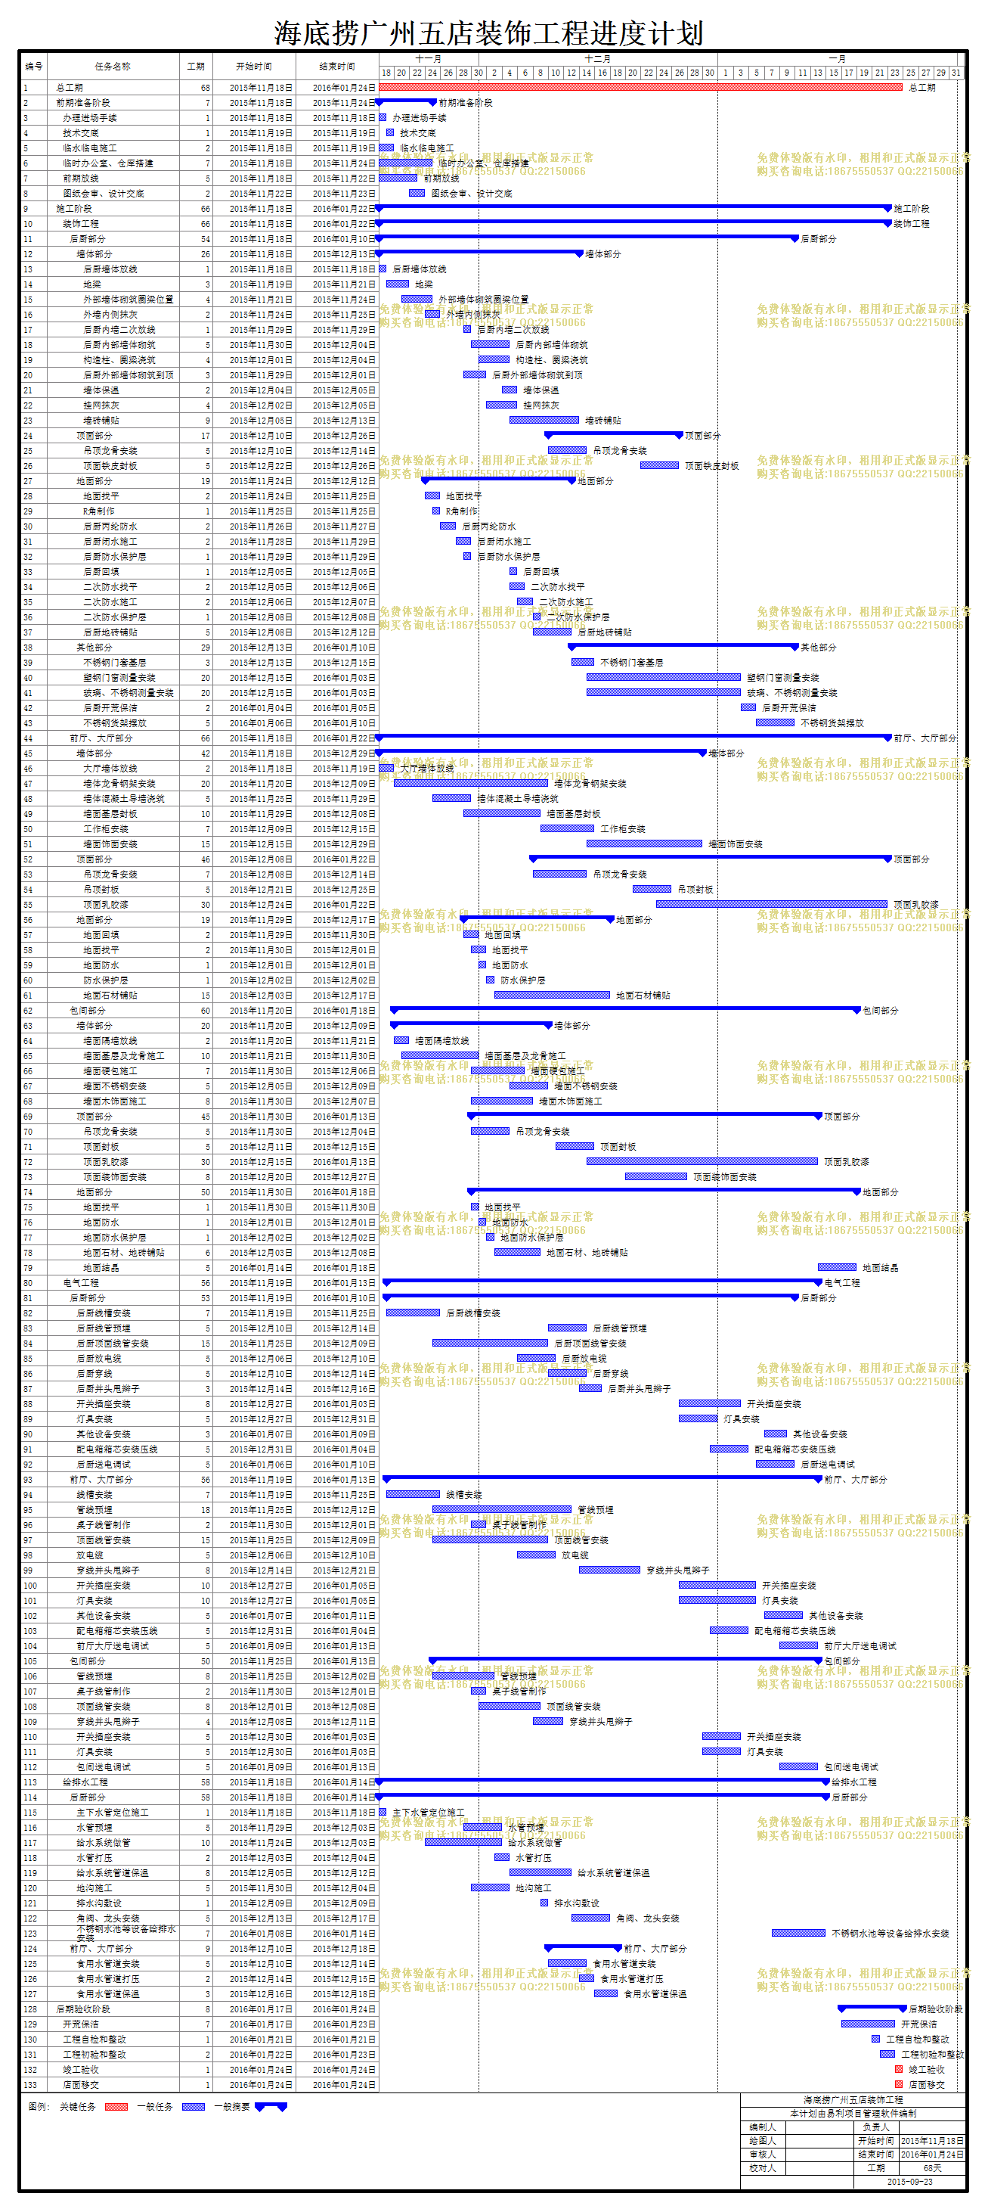The height and width of the screenshot is (2209, 985).
Task: Click the 构造柱、圈梁浇筑 task name cell
Action: tap(119, 360)
